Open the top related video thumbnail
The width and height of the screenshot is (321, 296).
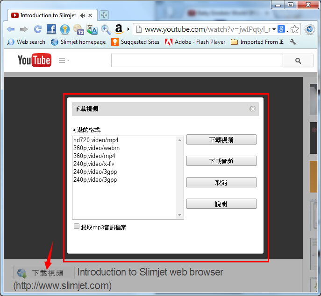coord(314,100)
